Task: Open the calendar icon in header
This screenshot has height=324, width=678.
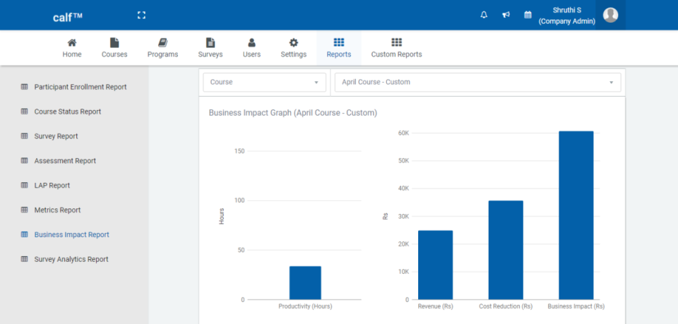Action: point(528,15)
